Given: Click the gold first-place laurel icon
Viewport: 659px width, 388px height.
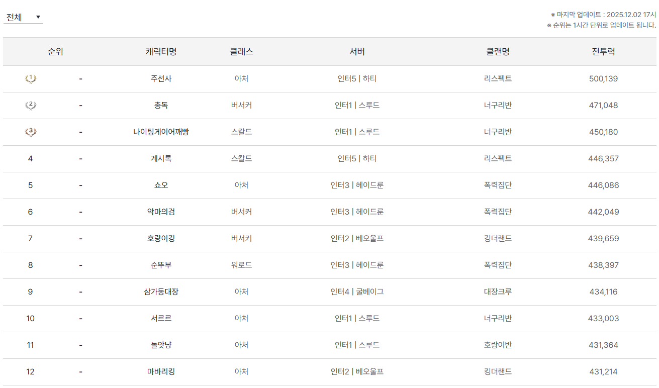Looking at the screenshot, I should tap(31, 79).
